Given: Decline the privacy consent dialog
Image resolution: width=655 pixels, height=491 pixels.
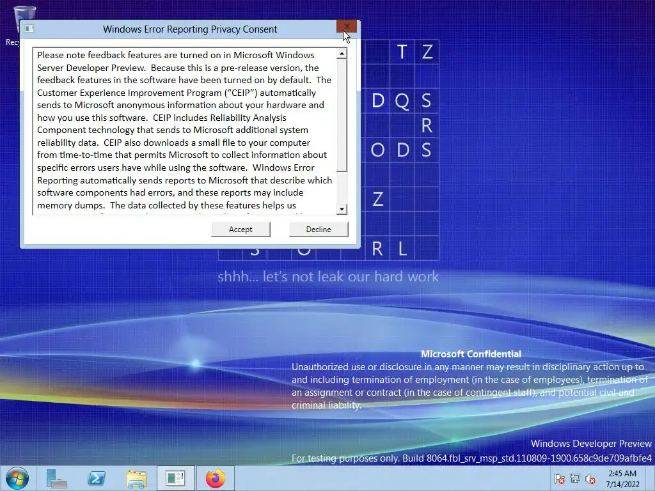Looking at the screenshot, I should click(319, 230).
